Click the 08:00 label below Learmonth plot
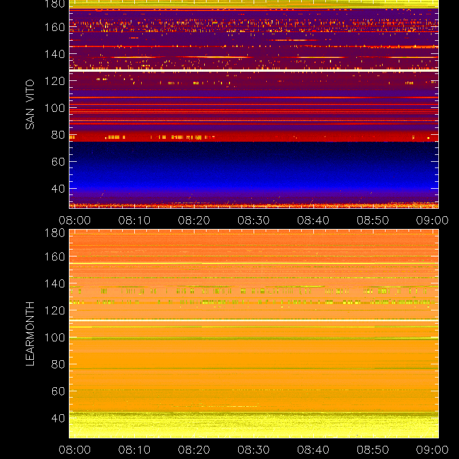The image size is (459, 459). pos(75,450)
